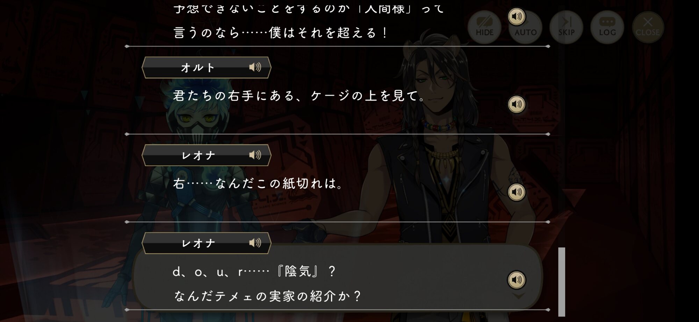Tap speaker icon on last レオナ name tag
This screenshot has width=699, height=322.
[x=255, y=243]
